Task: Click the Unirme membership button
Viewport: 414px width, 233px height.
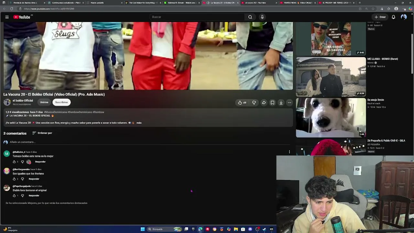Action: coord(44,102)
